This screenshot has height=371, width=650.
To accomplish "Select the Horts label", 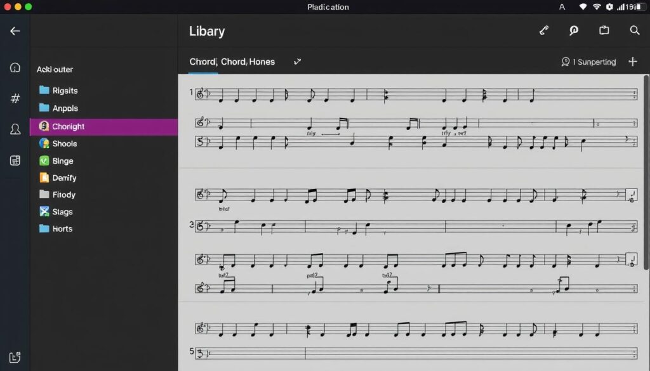I will pyautogui.click(x=63, y=229).
